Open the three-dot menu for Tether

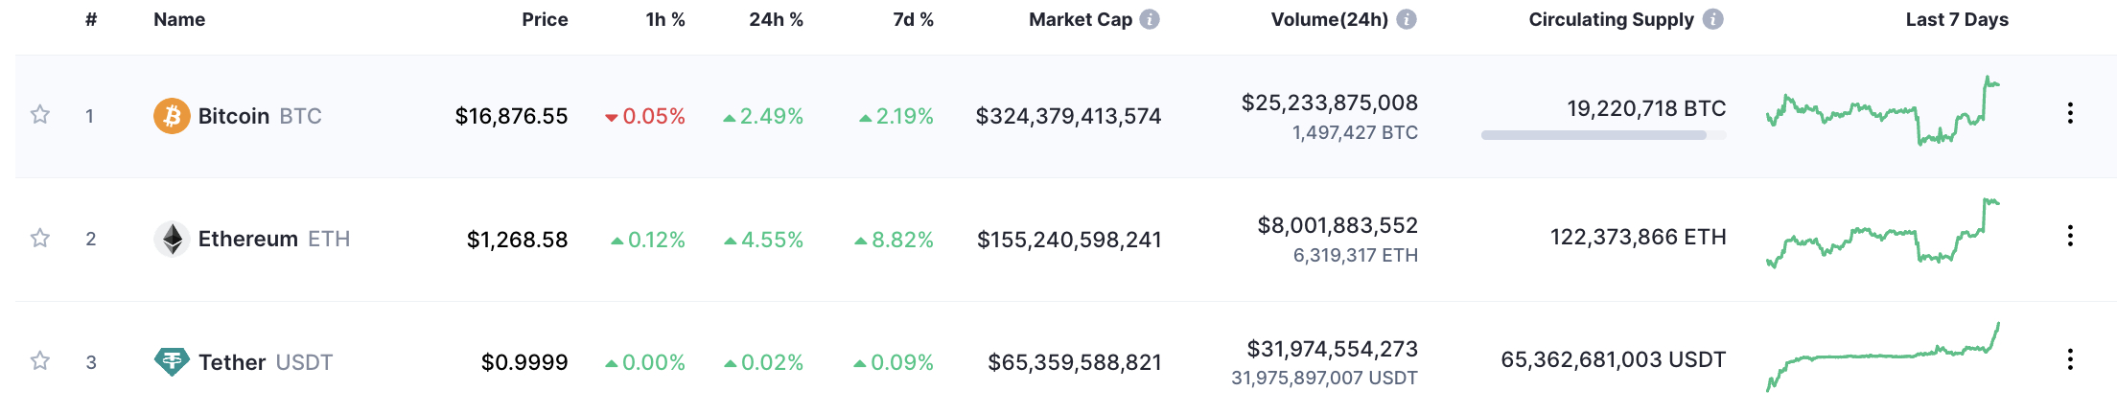(2070, 359)
